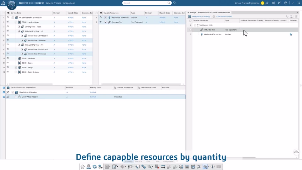302x170 pixels.
Task: Click the Home icon in bottom toolbar
Action: (83, 167)
